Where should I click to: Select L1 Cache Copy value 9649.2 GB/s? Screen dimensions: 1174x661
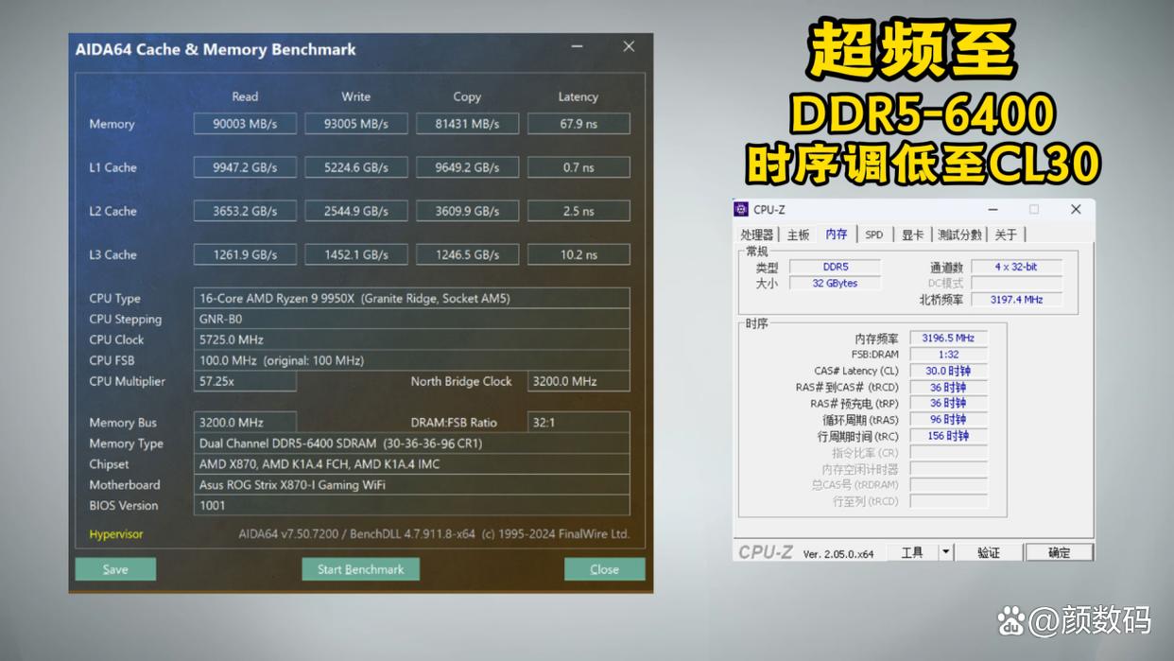click(467, 167)
